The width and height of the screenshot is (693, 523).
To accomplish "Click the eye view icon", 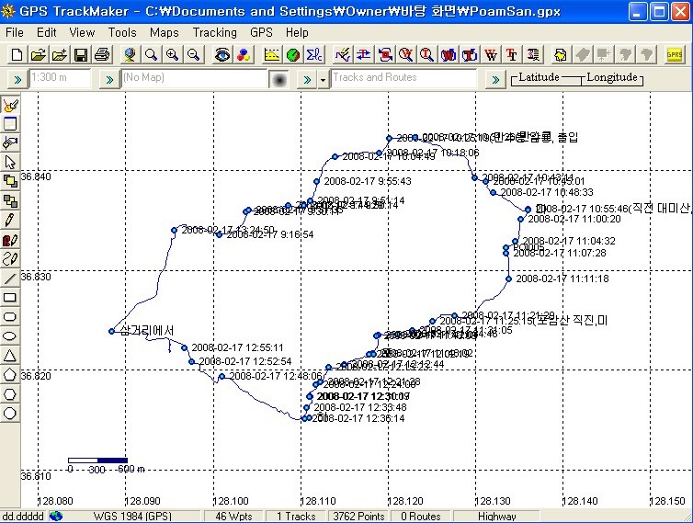I will coord(222,55).
